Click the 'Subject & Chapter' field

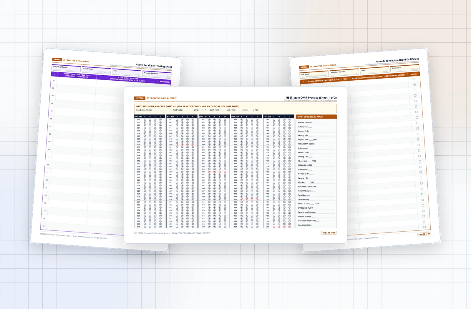coord(66,68)
